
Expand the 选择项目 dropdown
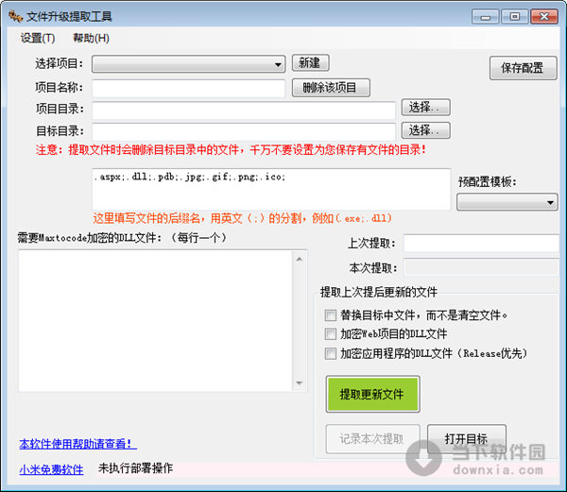(188, 64)
